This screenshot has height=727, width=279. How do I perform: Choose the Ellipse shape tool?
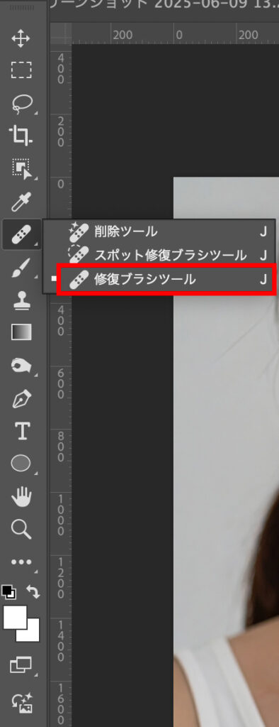[x=21, y=463]
